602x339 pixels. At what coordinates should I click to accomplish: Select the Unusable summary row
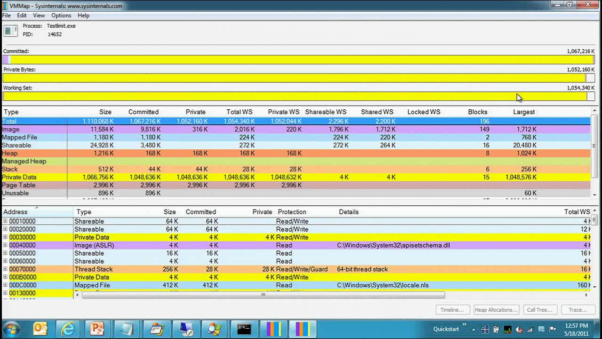coord(295,194)
